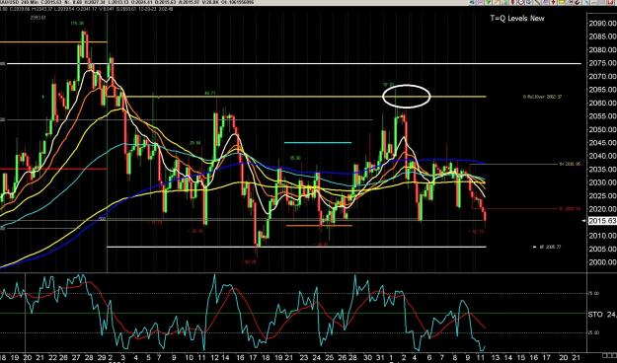
Task: Select the yellow horizontal line near 2083 at left
Action: point(53,41)
